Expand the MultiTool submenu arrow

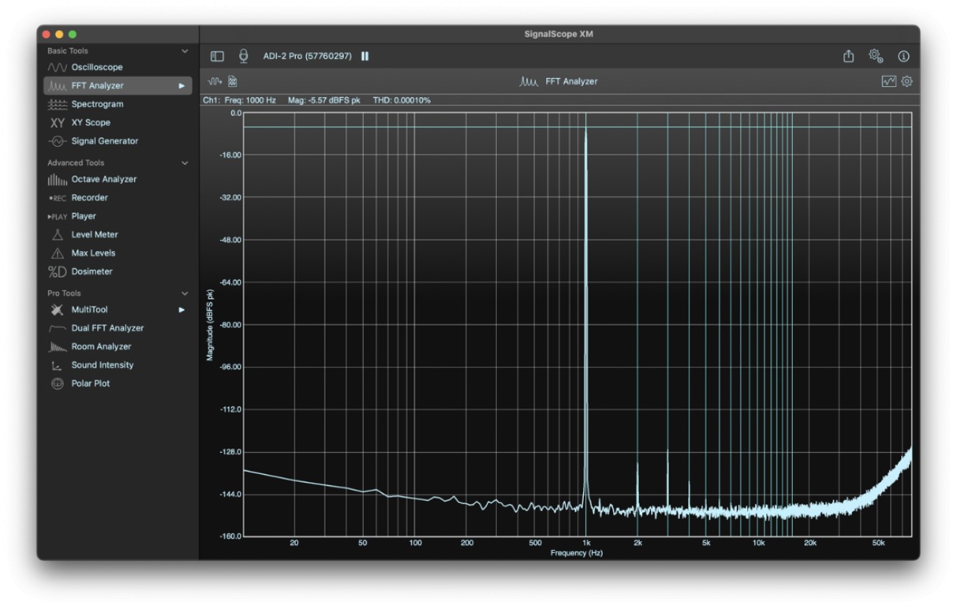tap(181, 310)
